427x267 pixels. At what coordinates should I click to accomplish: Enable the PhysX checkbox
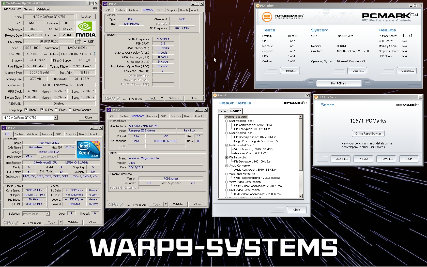(x=56, y=110)
